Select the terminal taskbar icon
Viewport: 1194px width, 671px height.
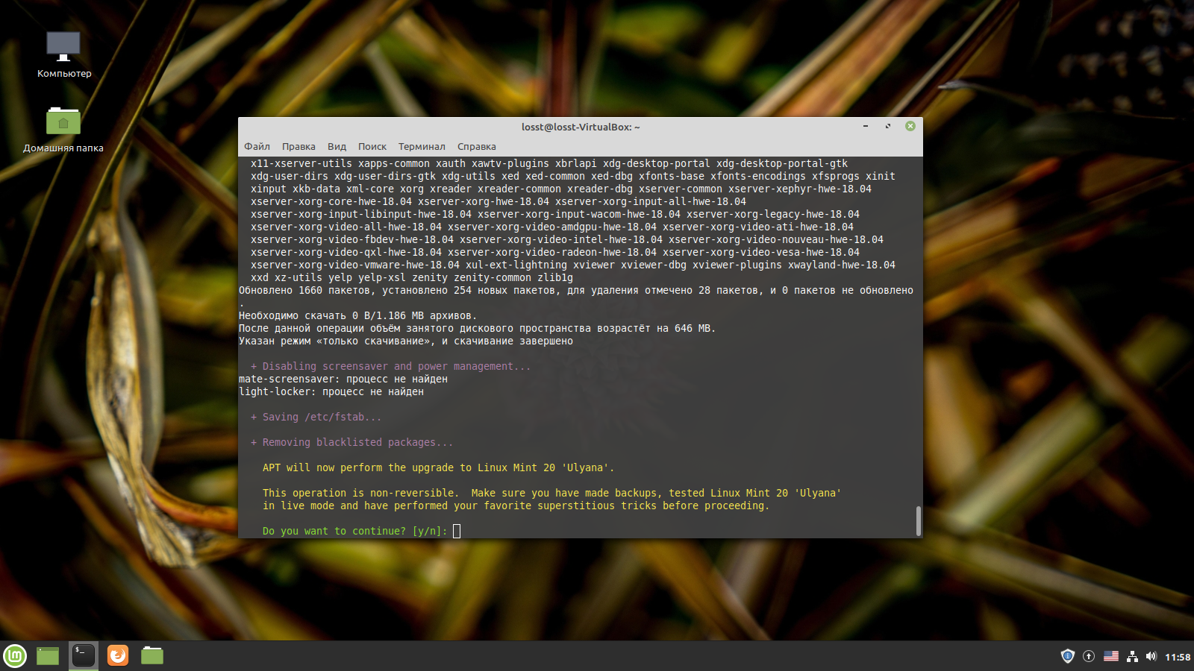pos(84,655)
